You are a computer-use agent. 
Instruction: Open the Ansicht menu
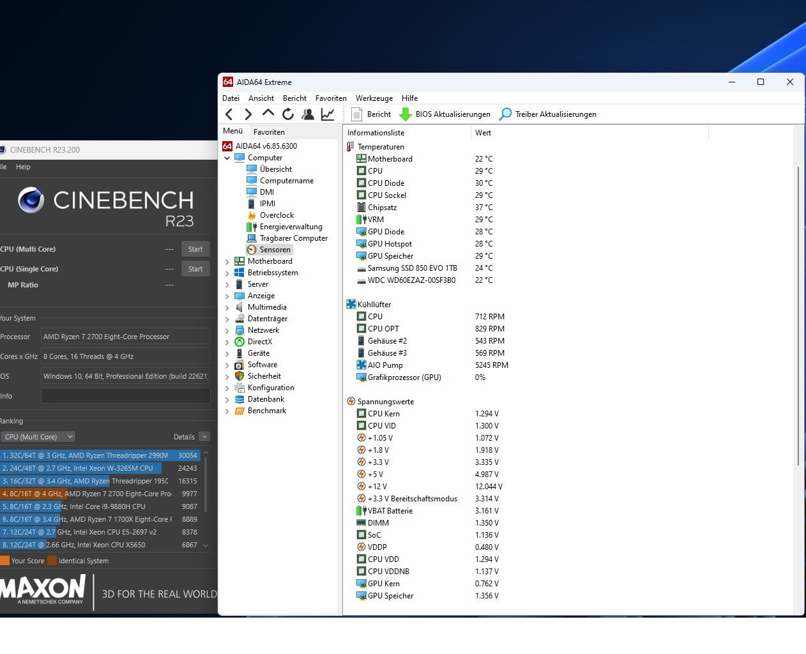pyautogui.click(x=261, y=98)
